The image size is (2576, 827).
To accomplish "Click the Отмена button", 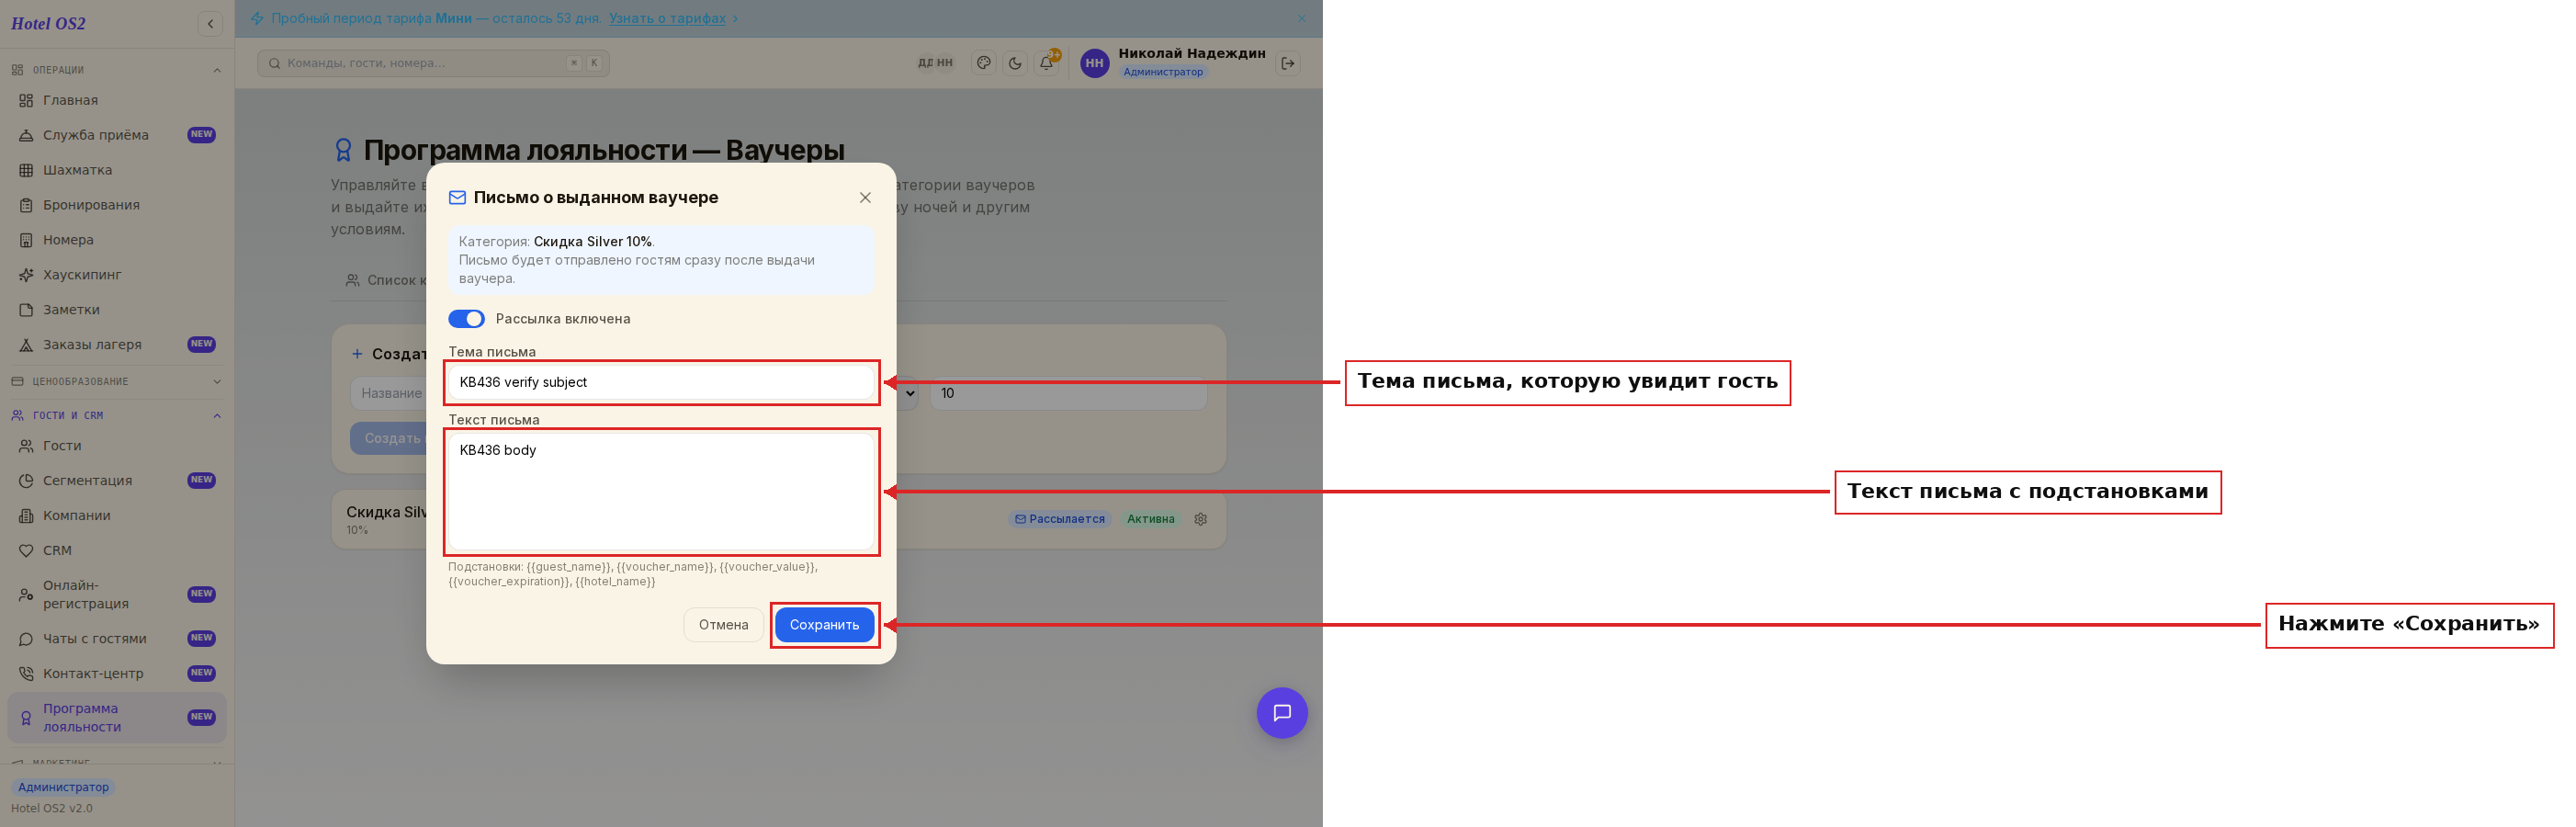I will [723, 625].
